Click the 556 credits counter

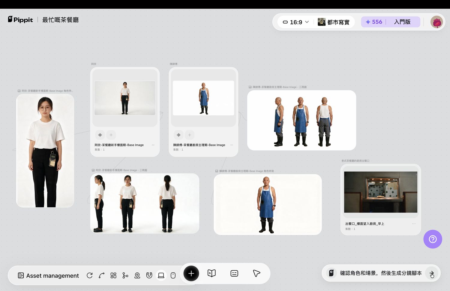pyautogui.click(x=374, y=22)
